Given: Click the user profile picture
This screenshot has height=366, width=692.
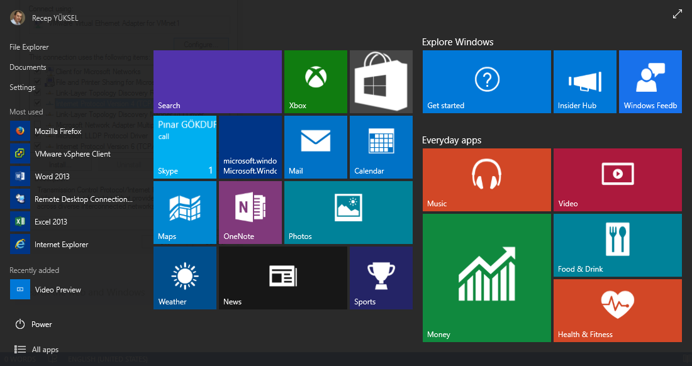Looking at the screenshot, I should point(18,18).
